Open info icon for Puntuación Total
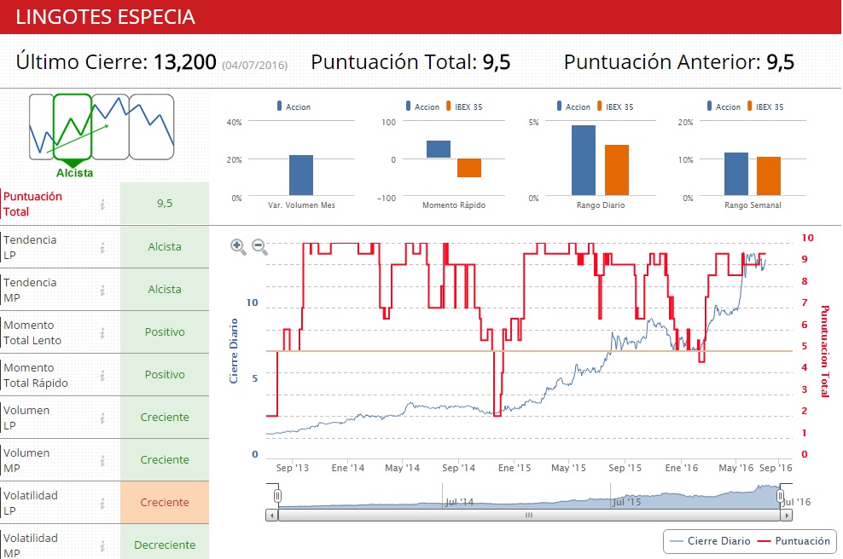The height and width of the screenshot is (559, 843). coord(102,204)
